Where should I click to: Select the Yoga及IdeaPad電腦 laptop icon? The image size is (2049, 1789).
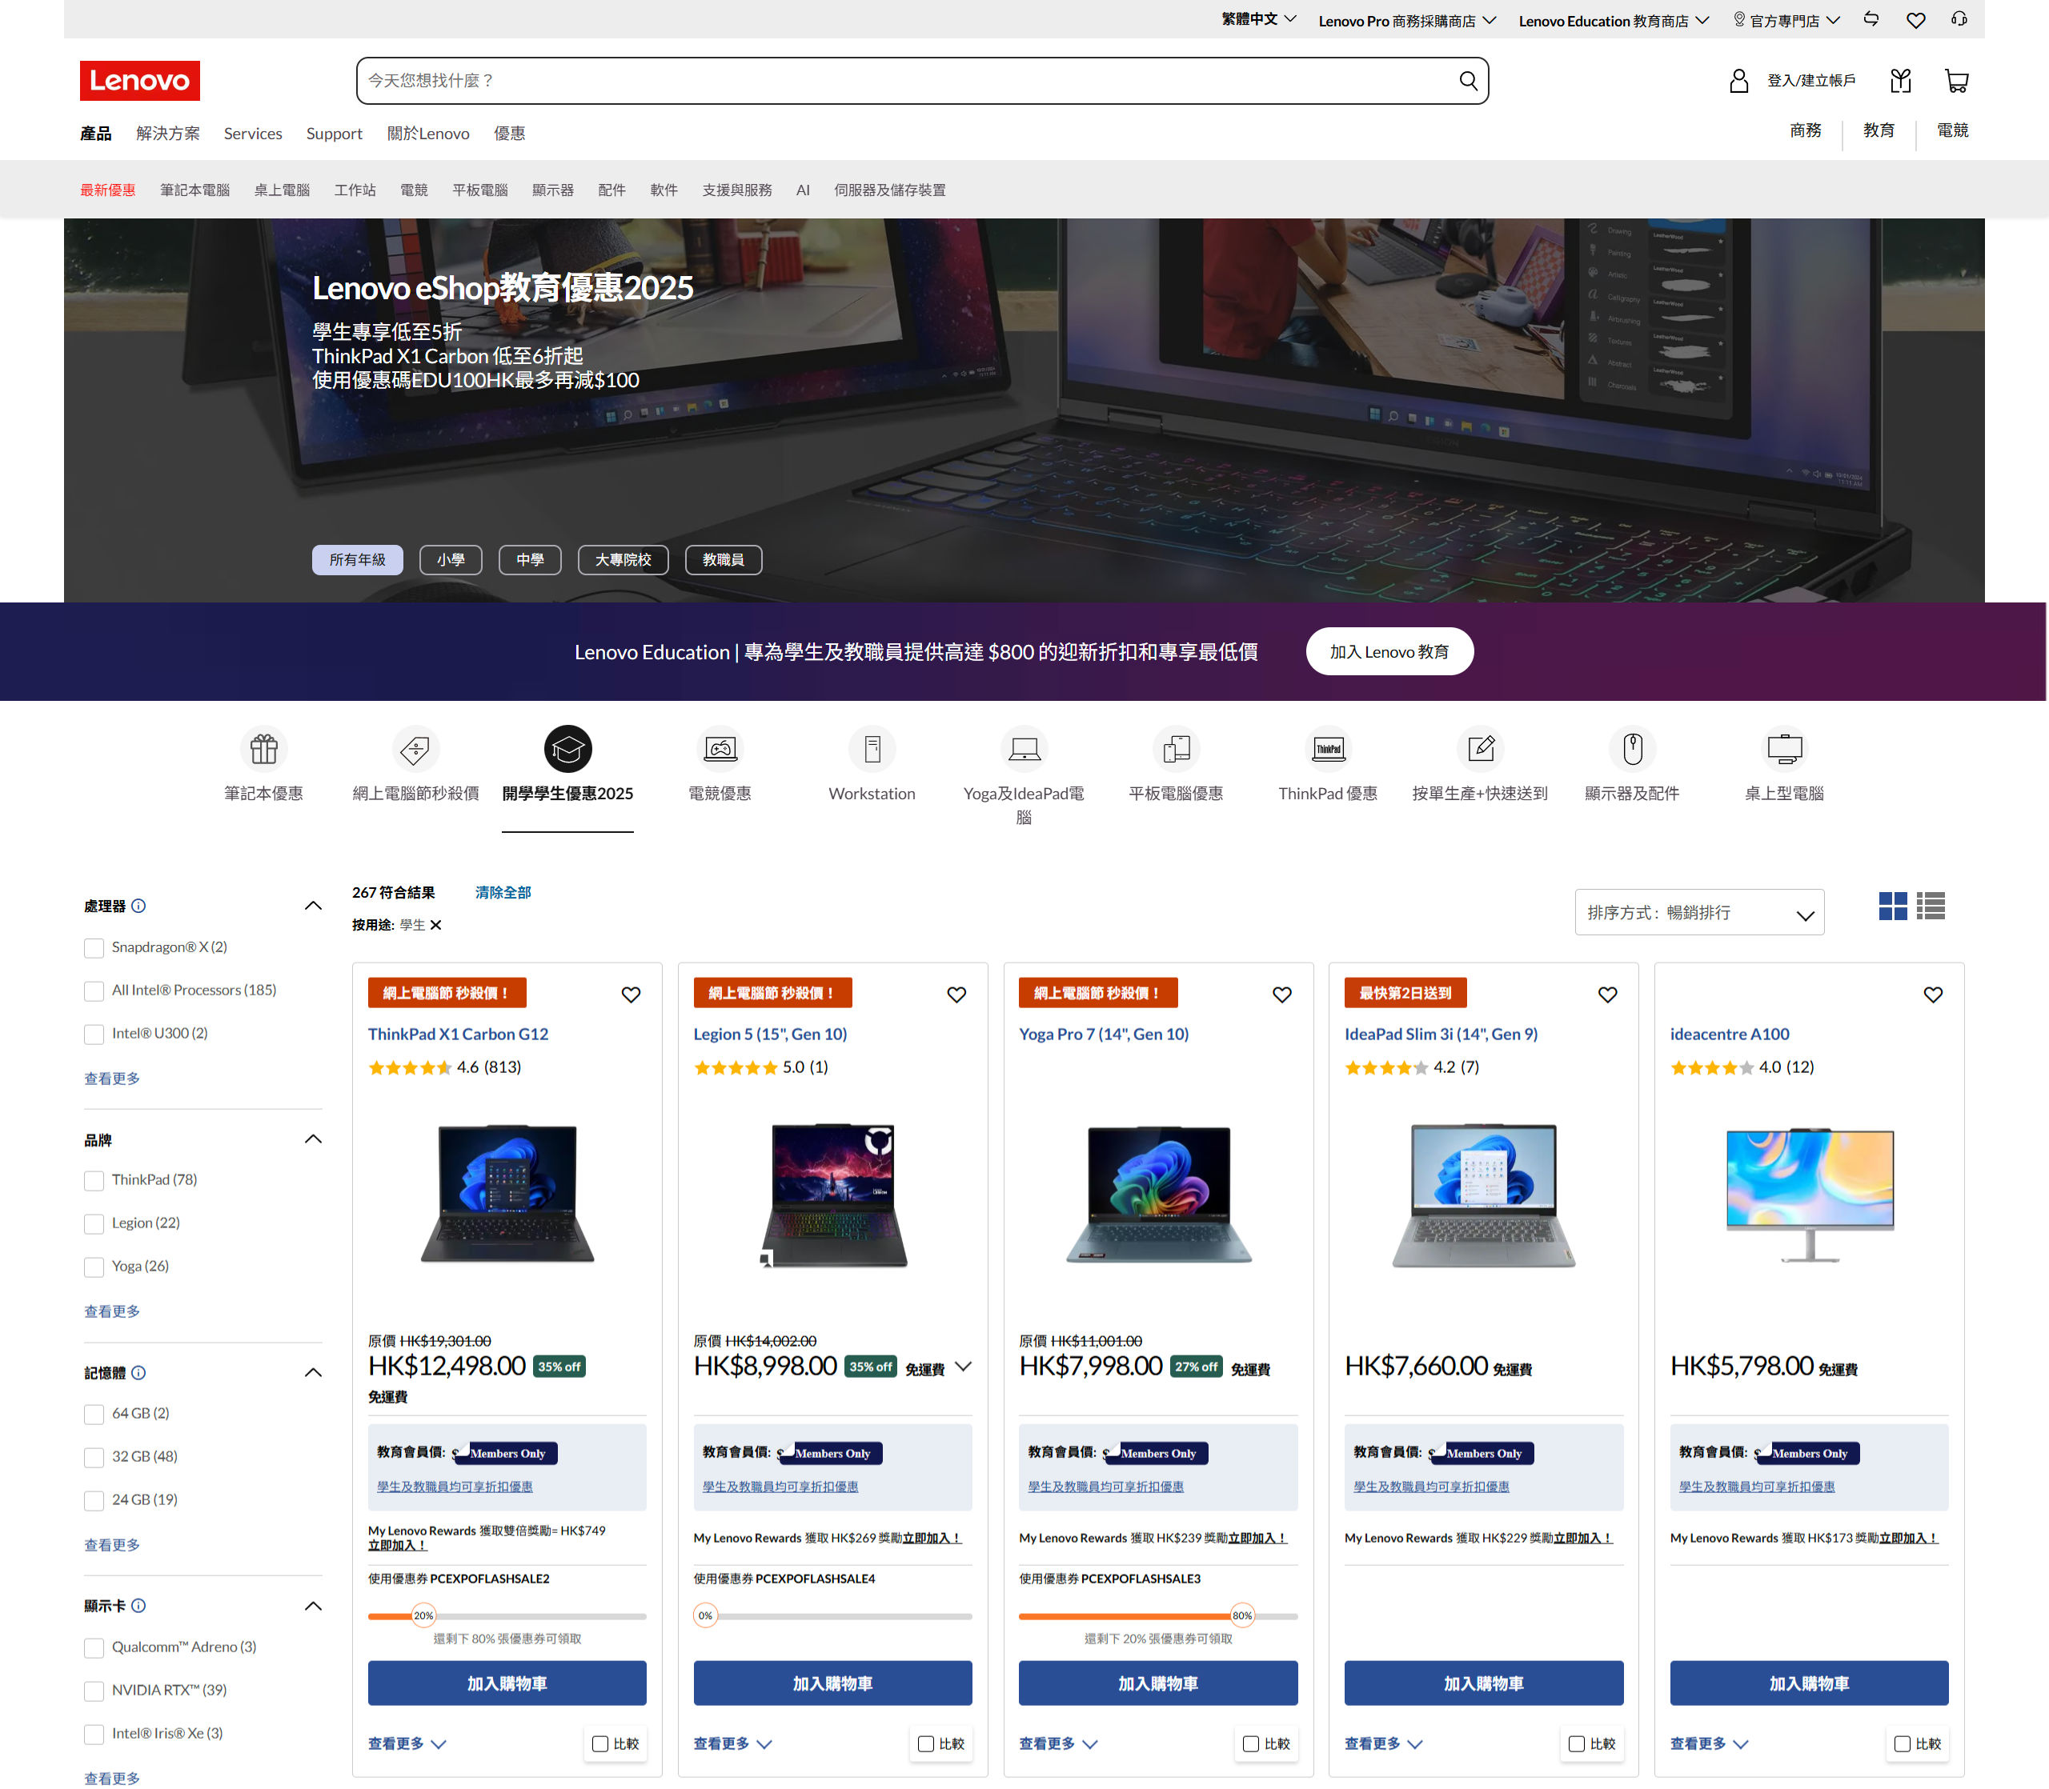(1024, 749)
